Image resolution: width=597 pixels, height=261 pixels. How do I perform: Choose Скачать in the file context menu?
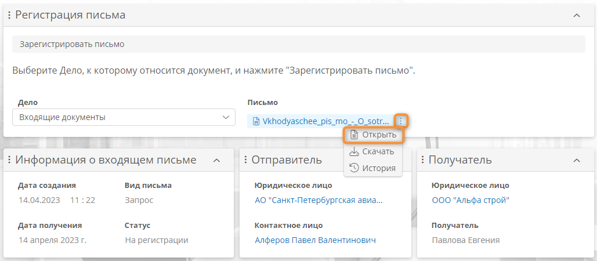pyautogui.click(x=372, y=151)
